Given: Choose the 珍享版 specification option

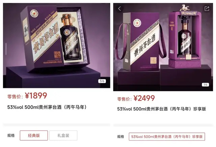Looking at the screenshot, I should click(x=167, y=137).
